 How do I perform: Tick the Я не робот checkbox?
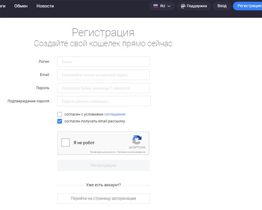65,142
